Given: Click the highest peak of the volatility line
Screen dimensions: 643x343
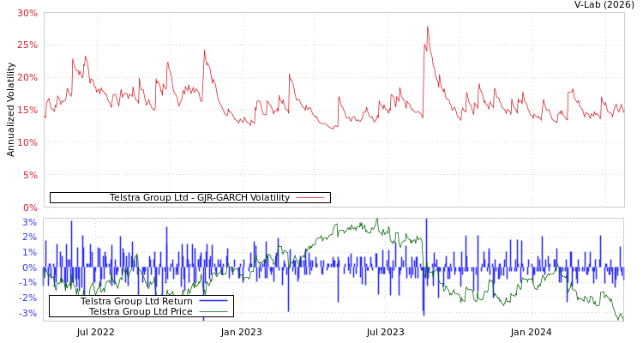Looking at the screenshot, I should point(427,27).
